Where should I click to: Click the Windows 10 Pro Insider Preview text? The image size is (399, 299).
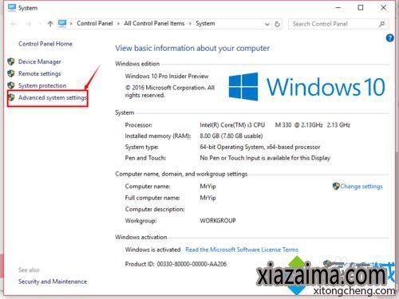(x=167, y=77)
